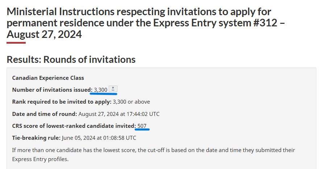Select the 'Results: Rounds of invitations' heading
Screen dimensions: 320x169
(x=71, y=60)
